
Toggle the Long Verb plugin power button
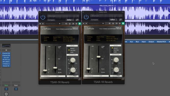pyautogui.click(x=86, y=17)
